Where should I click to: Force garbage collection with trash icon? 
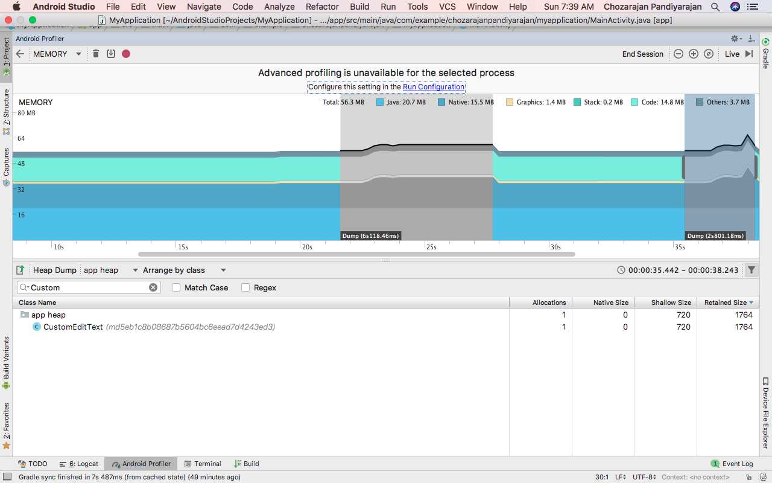96,54
